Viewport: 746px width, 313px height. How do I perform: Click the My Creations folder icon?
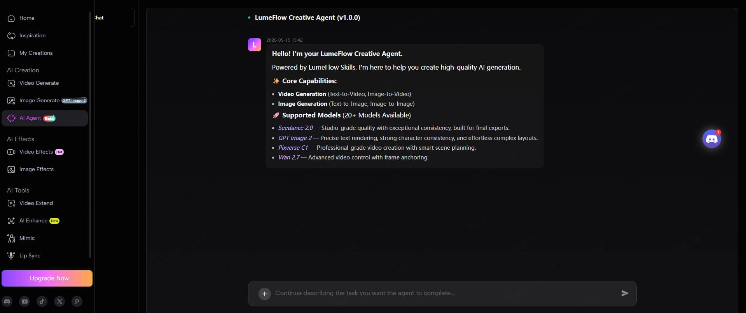point(11,53)
